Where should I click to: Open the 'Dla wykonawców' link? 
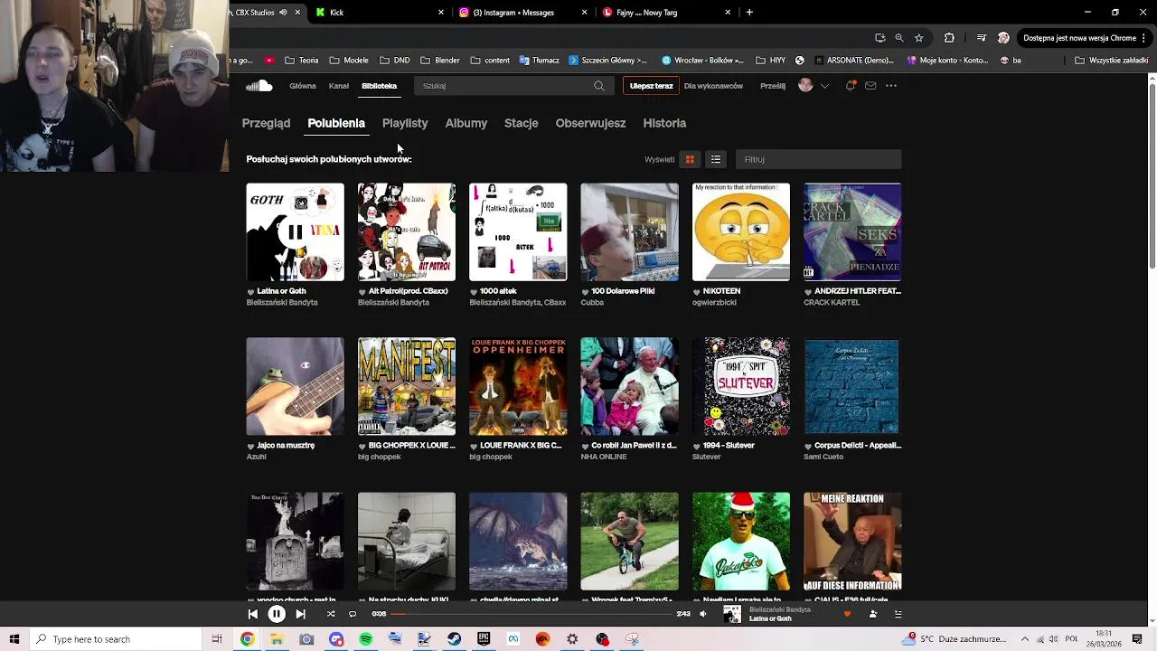[x=713, y=86]
